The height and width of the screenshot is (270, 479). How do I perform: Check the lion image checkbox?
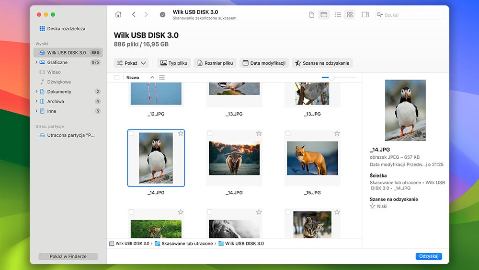[210, 212]
